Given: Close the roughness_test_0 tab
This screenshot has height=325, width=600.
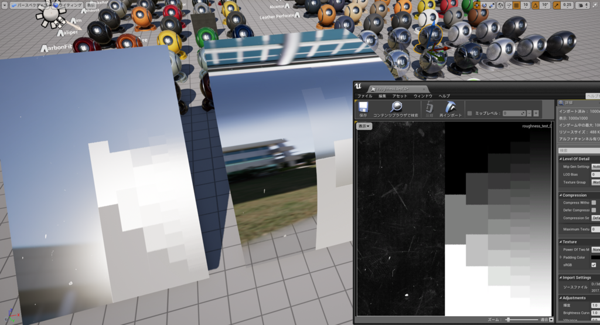Looking at the screenshot, I should click(x=424, y=89).
